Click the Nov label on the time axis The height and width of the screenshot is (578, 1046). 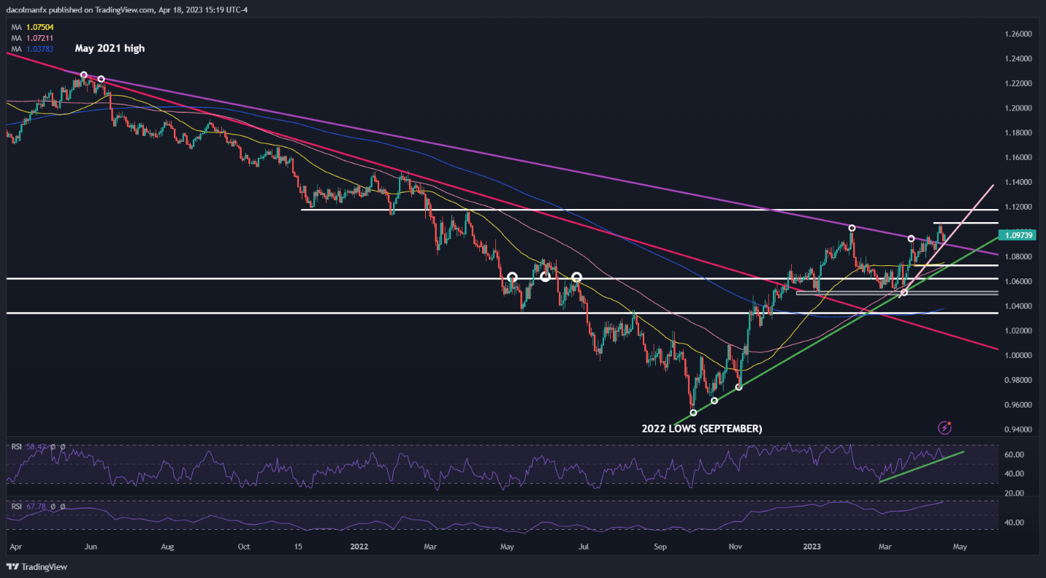[736, 547]
